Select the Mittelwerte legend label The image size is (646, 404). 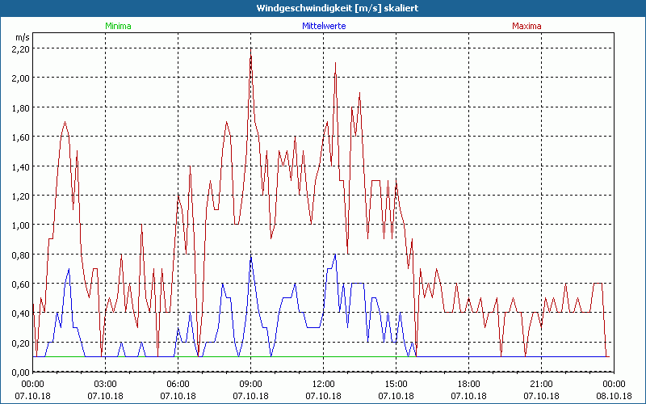click(323, 26)
